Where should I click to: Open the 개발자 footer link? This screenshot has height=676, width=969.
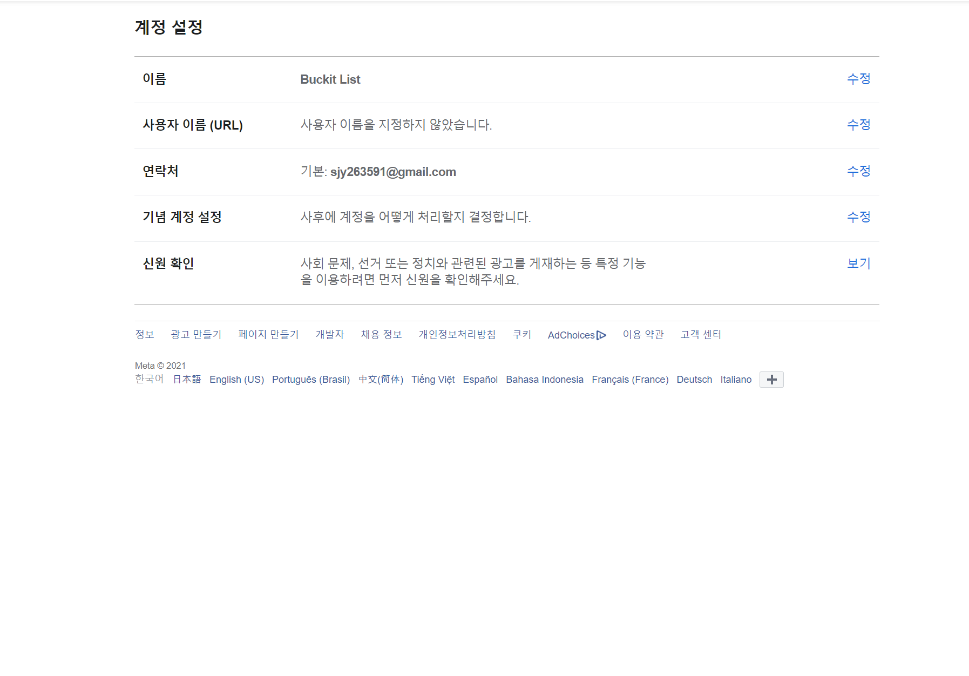point(330,335)
